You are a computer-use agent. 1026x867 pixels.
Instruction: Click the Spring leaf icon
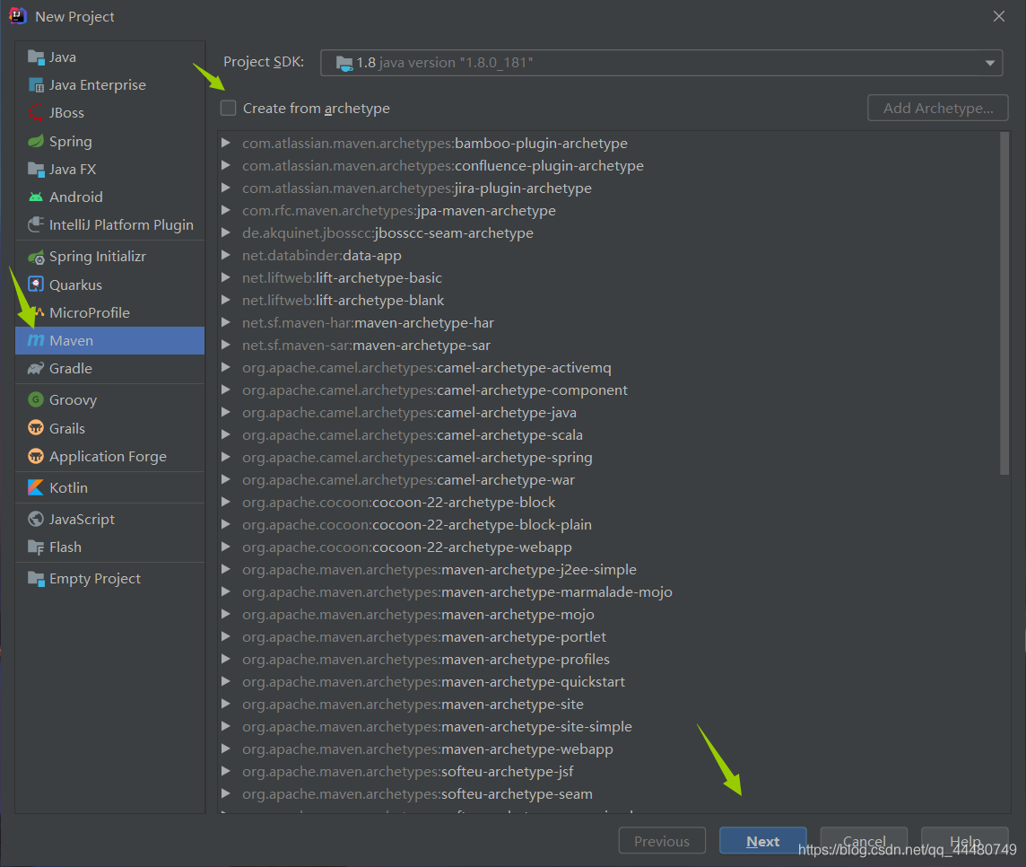point(35,141)
